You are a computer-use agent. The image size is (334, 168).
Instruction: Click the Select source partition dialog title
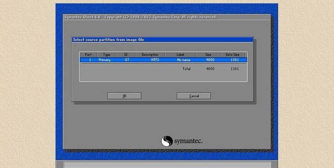pos(109,39)
